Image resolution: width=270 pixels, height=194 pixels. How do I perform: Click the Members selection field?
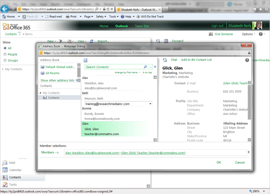pyautogui.click(x=155, y=153)
